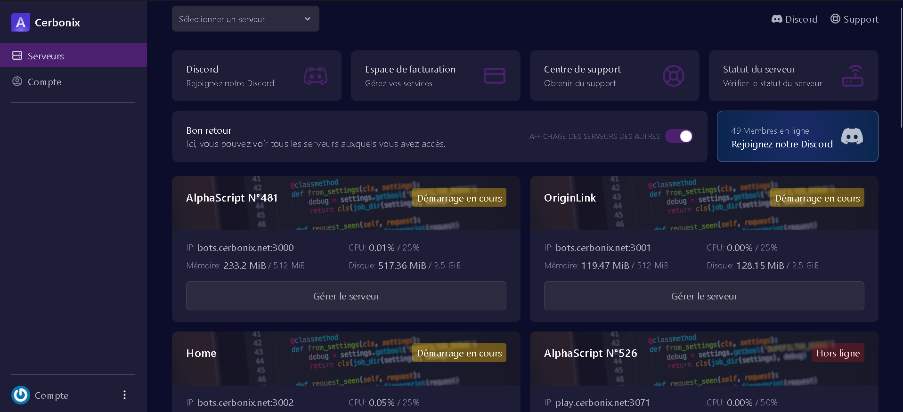
Task: Click the Hors ligne badge on AlphaScript N°526
Action: [x=838, y=353]
